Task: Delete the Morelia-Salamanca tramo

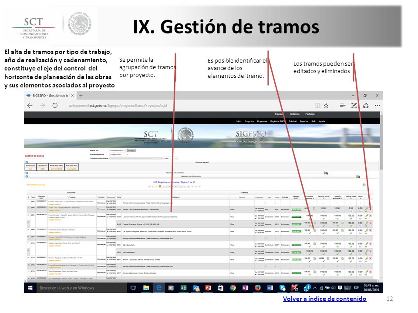Action: point(371,272)
